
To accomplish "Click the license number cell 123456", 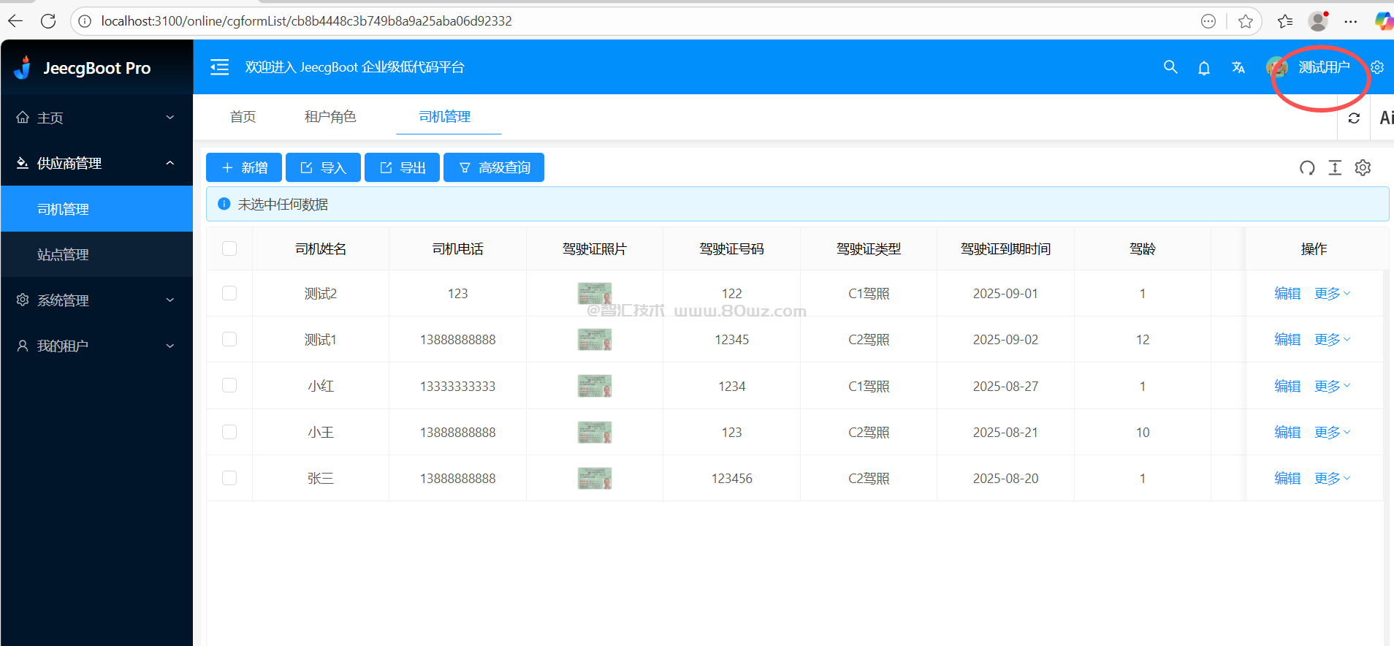I will coord(732,478).
